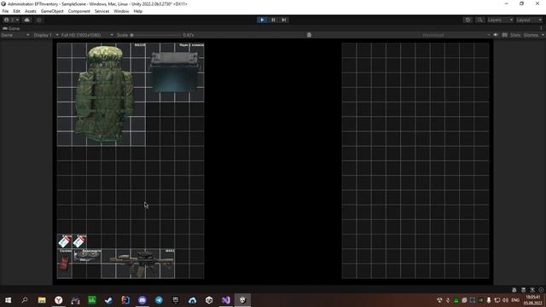Click the microphone icon in system tray
Screen dimensions: 546x307
point(489,300)
